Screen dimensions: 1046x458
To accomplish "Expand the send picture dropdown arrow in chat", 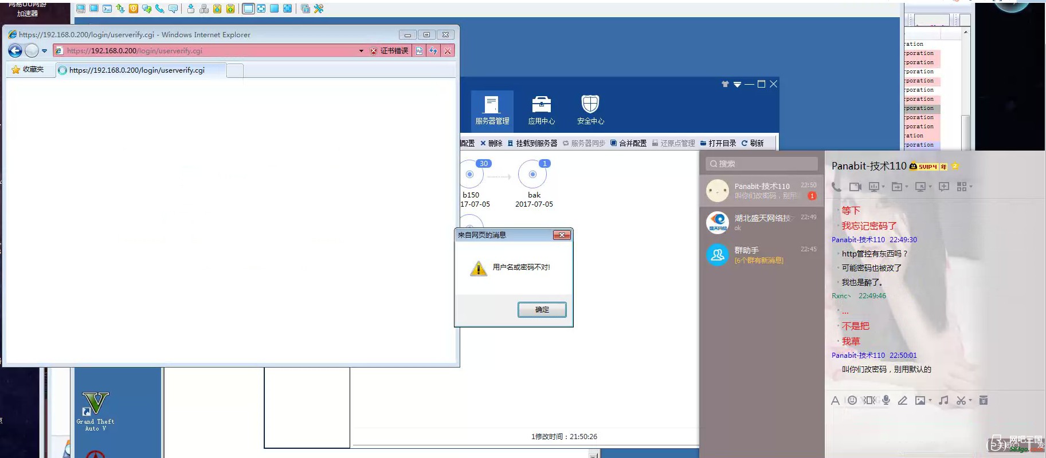I will [930, 401].
